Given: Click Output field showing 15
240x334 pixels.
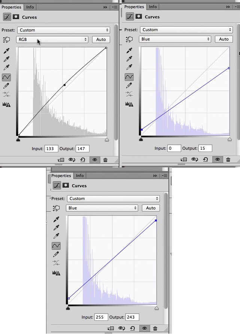Looking at the screenshot, I should pos(205,148).
